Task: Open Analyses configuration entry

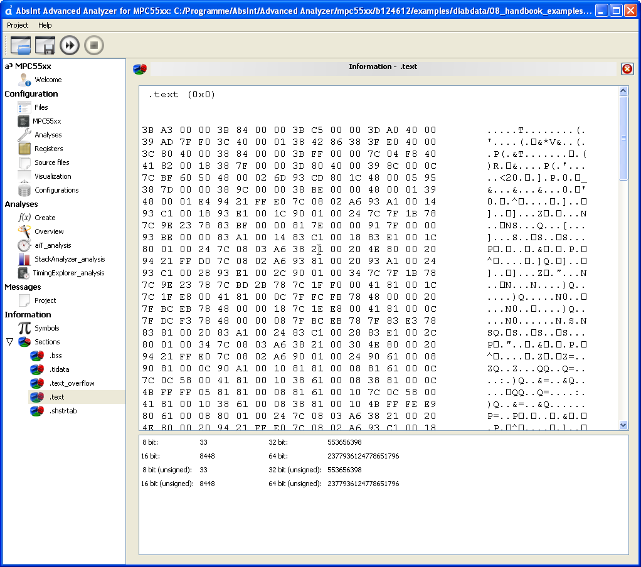Action: (48, 135)
